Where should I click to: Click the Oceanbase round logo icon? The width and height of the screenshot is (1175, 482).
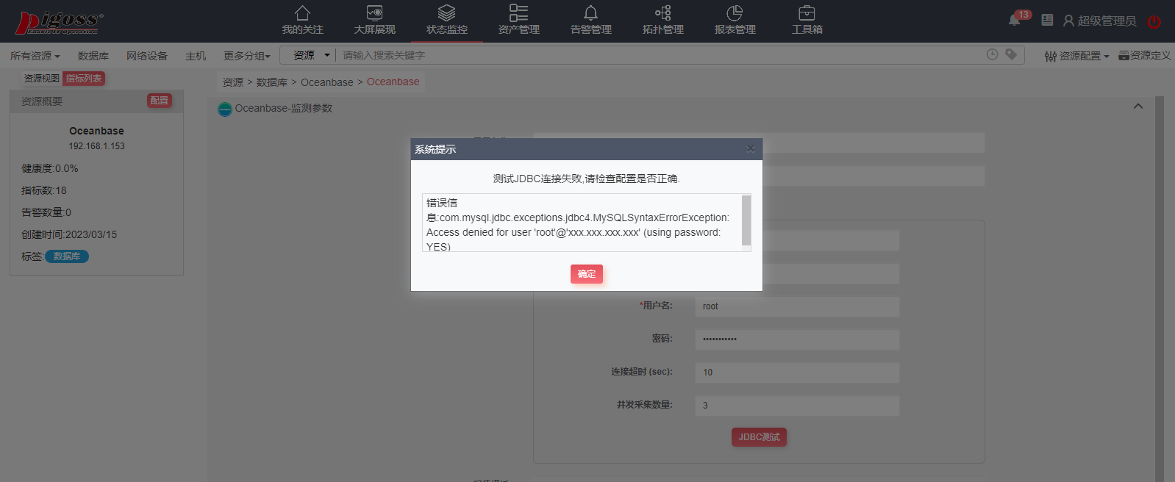tap(225, 109)
